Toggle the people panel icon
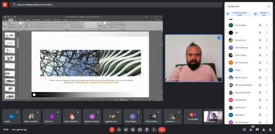The image size is (275, 134). [251, 130]
